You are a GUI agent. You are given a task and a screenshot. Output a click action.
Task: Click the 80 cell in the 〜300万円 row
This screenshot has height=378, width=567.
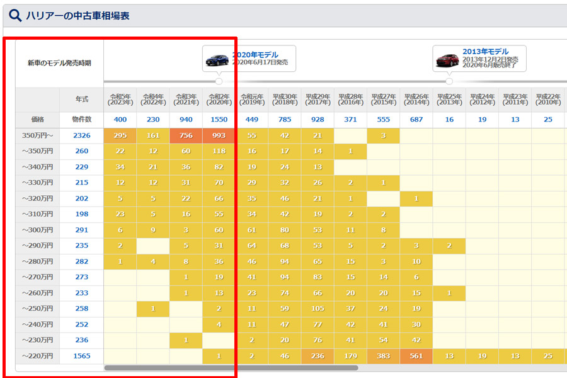pyautogui.click(x=285, y=230)
